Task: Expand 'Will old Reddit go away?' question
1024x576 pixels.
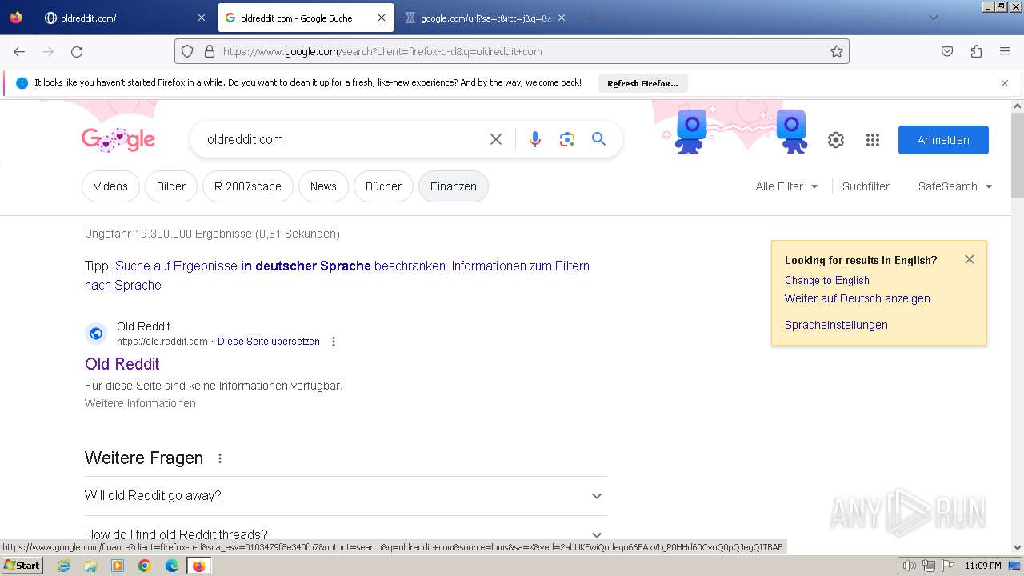Action: click(x=345, y=496)
